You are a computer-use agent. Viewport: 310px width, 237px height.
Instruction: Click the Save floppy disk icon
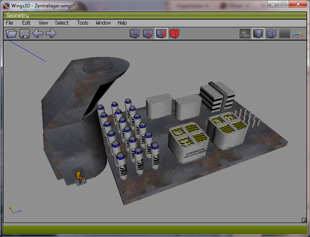[x=25, y=34]
